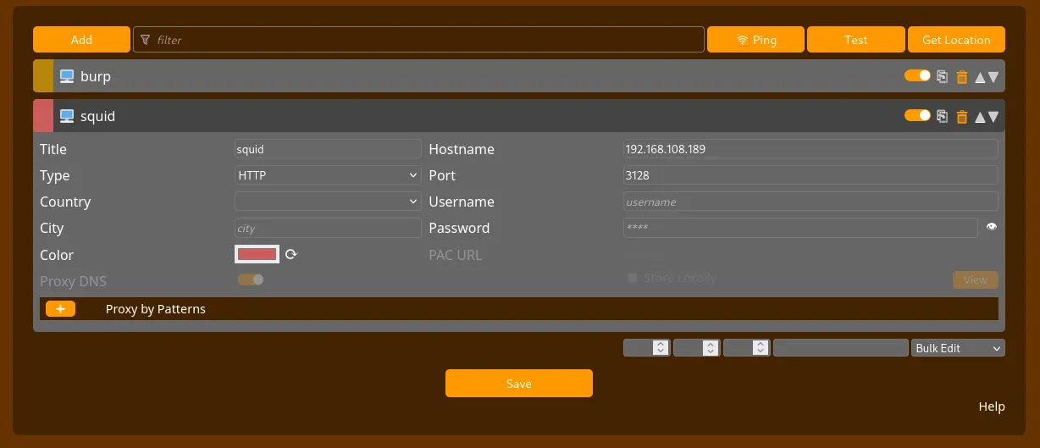1040x448 pixels.
Task: Open the Bulk Edit dropdown
Action: 958,348
